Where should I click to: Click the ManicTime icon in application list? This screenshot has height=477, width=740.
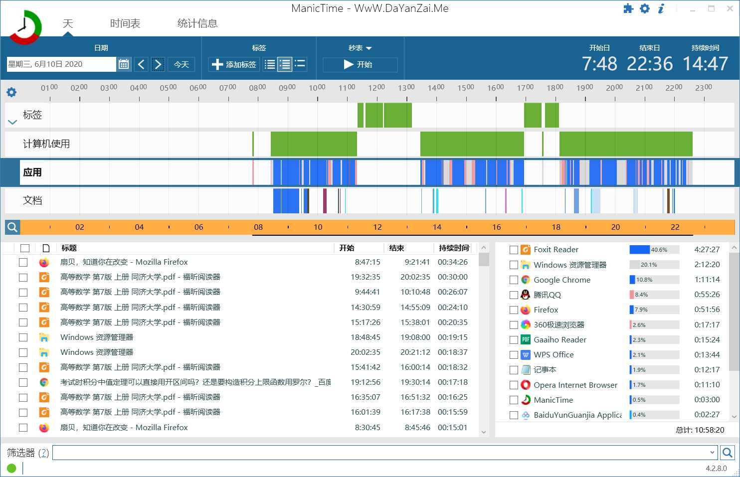pyautogui.click(x=526, y=400)
